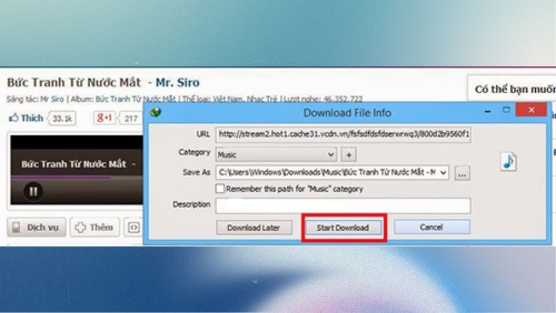Expand the Save As path dropdown

click(x=443, y=173)
